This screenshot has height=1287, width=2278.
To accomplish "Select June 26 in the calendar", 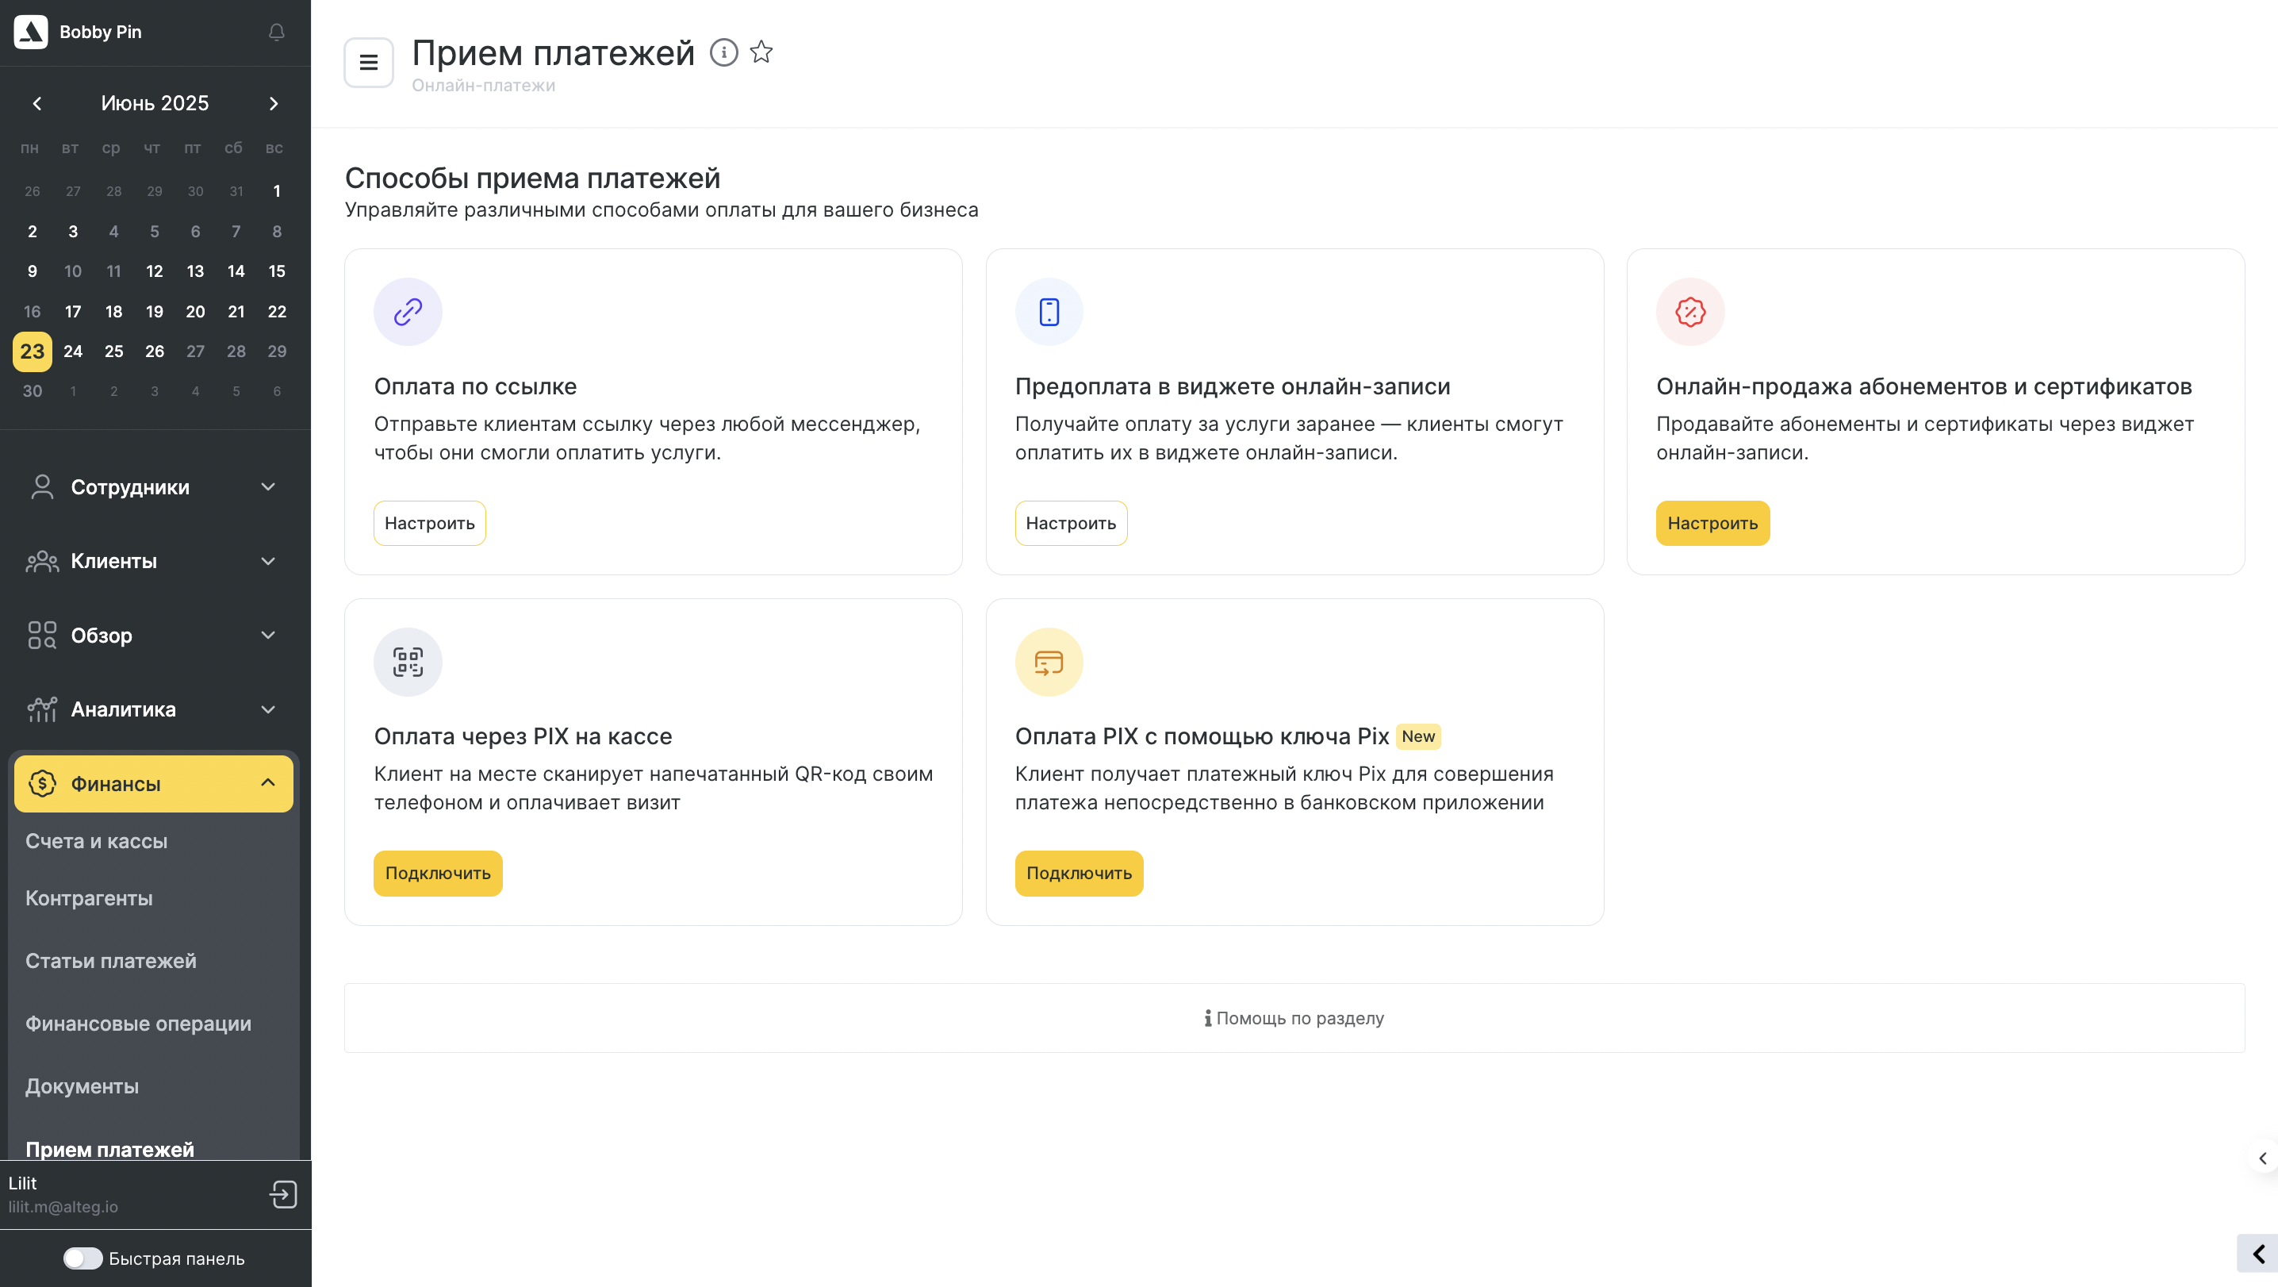I will tap(155, 352).
